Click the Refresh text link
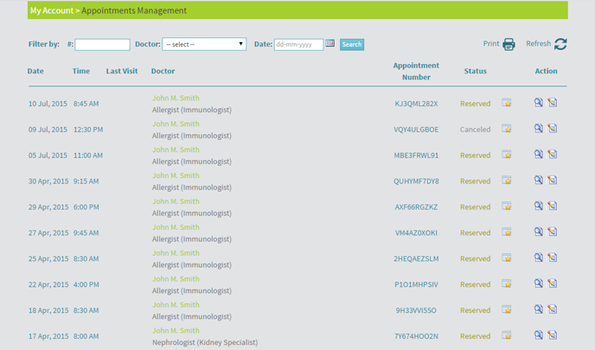 [x=538, y=43]
